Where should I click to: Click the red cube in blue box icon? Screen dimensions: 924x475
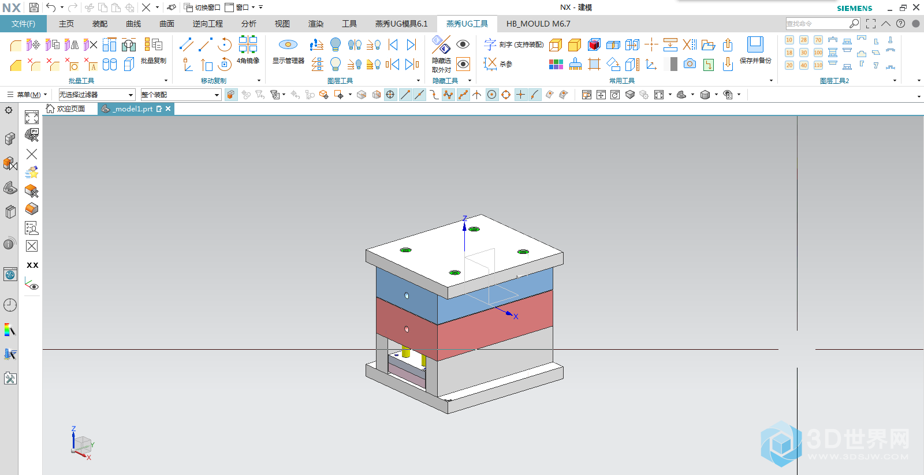pos(594,44)
